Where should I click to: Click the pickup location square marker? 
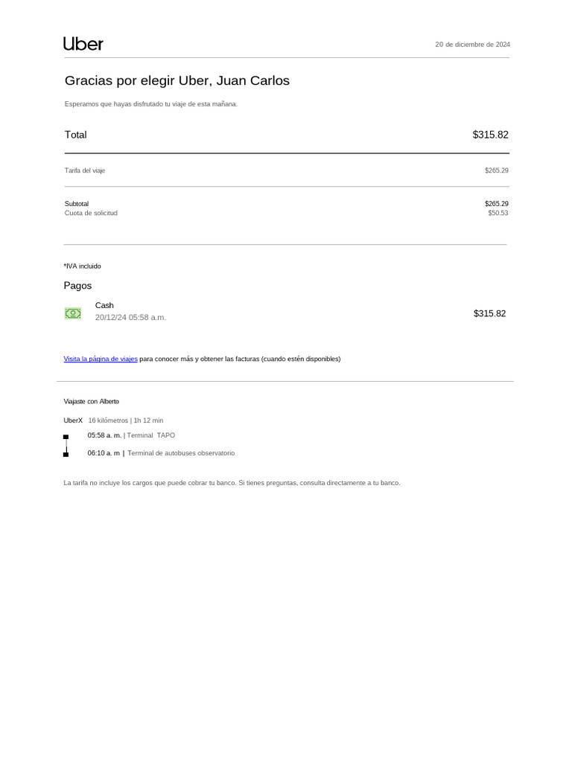pos(66,437)
